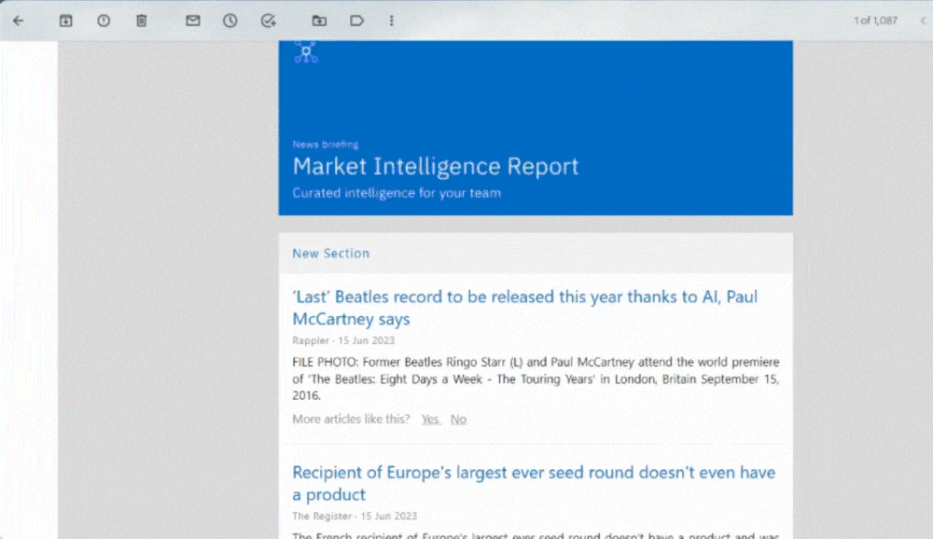Answer No to more articles like this
The image size is (933, 539).
point(458,420)
